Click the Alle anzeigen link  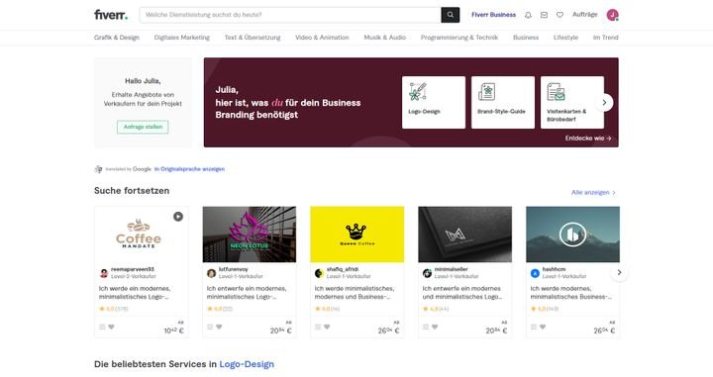tap(593, 193)
